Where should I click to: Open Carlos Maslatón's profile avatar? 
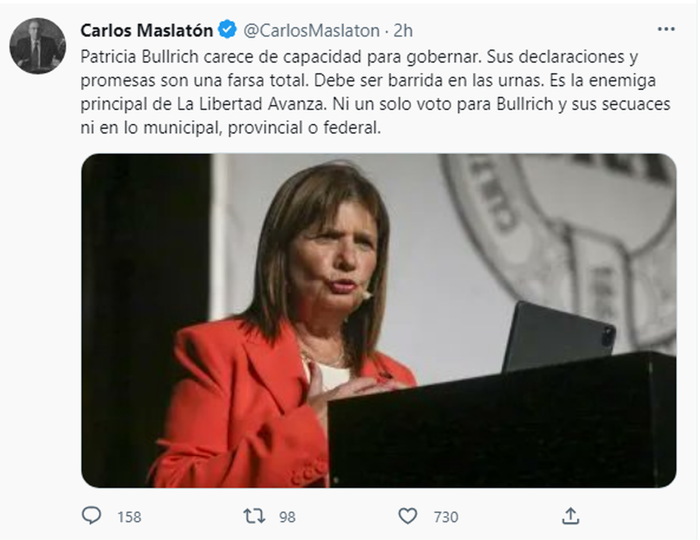38,46
